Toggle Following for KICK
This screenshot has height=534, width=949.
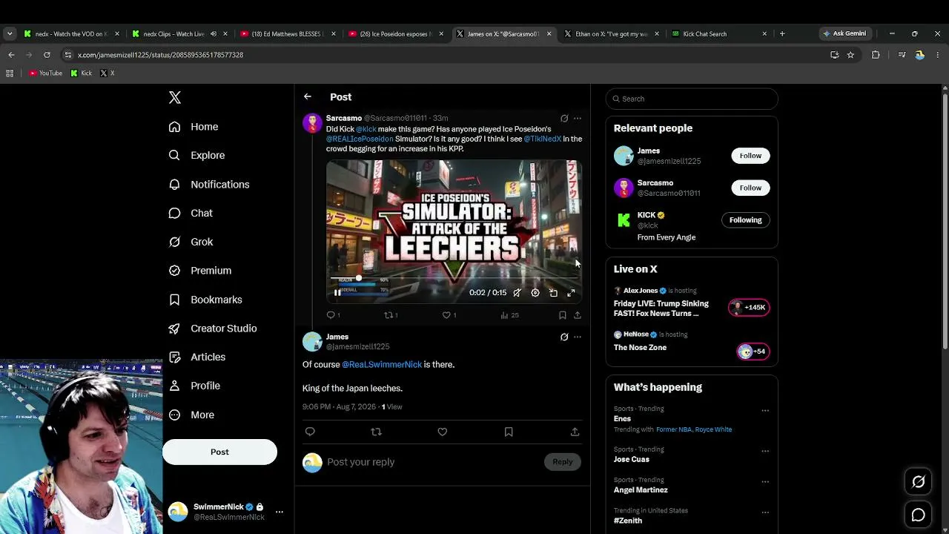click(745, 220)
